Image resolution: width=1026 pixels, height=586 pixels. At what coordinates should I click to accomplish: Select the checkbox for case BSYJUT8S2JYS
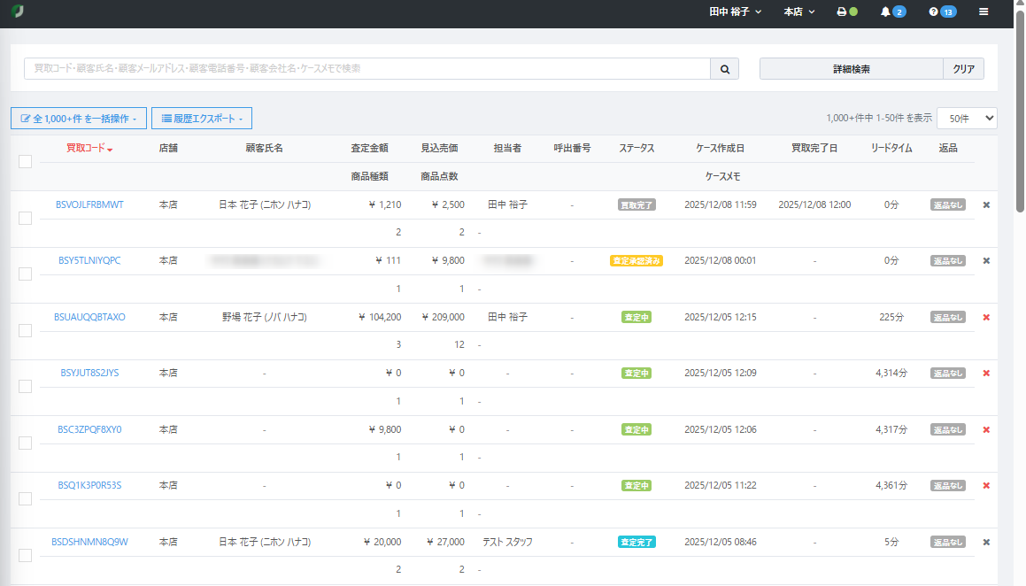25,386
